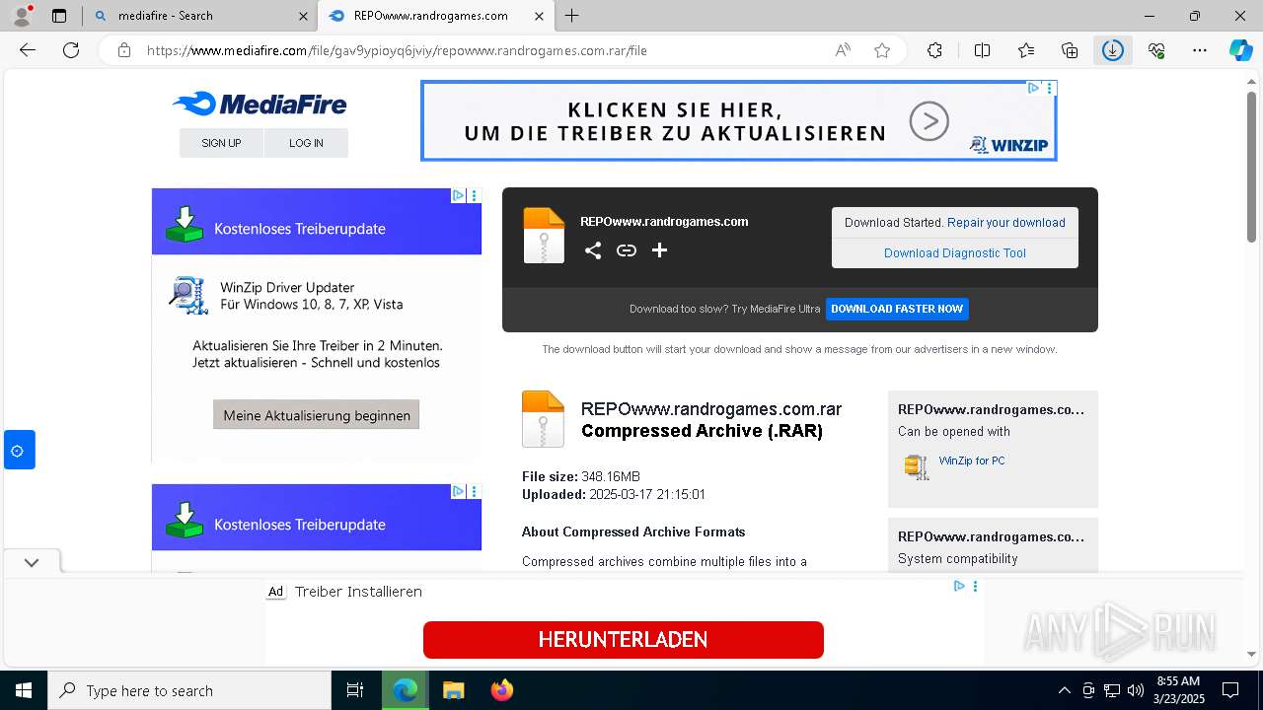
Task: Click the taskbar search box
Action: click(x=189, y=690)
